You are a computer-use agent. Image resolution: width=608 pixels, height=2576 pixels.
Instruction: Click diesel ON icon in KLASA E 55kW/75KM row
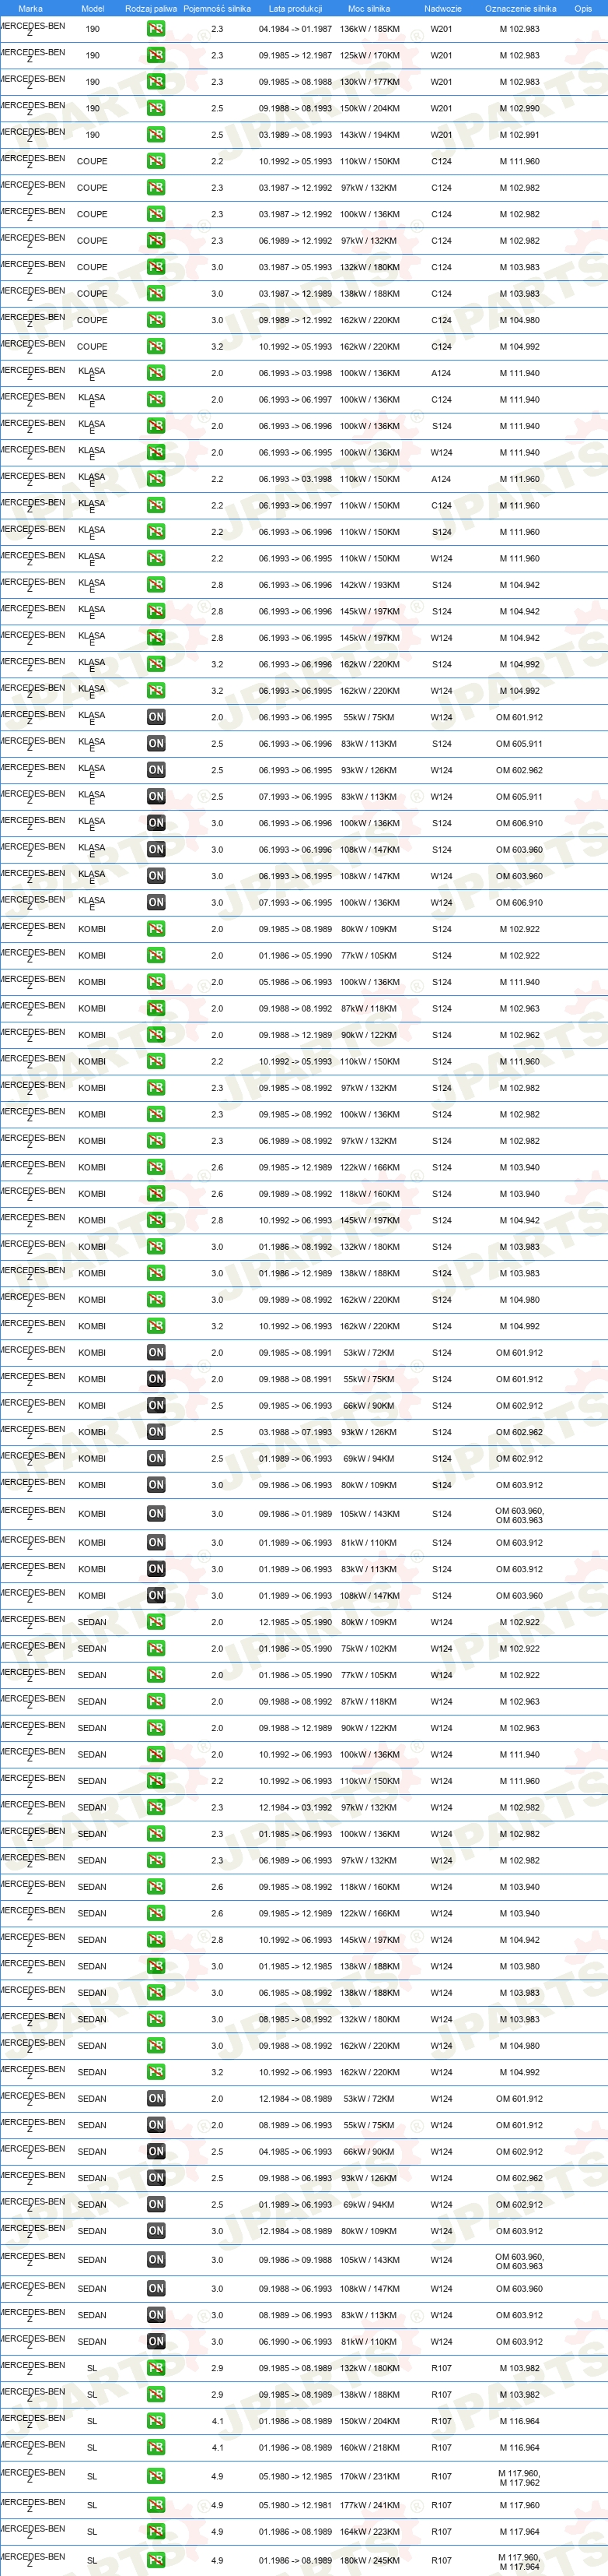point(155,718)
